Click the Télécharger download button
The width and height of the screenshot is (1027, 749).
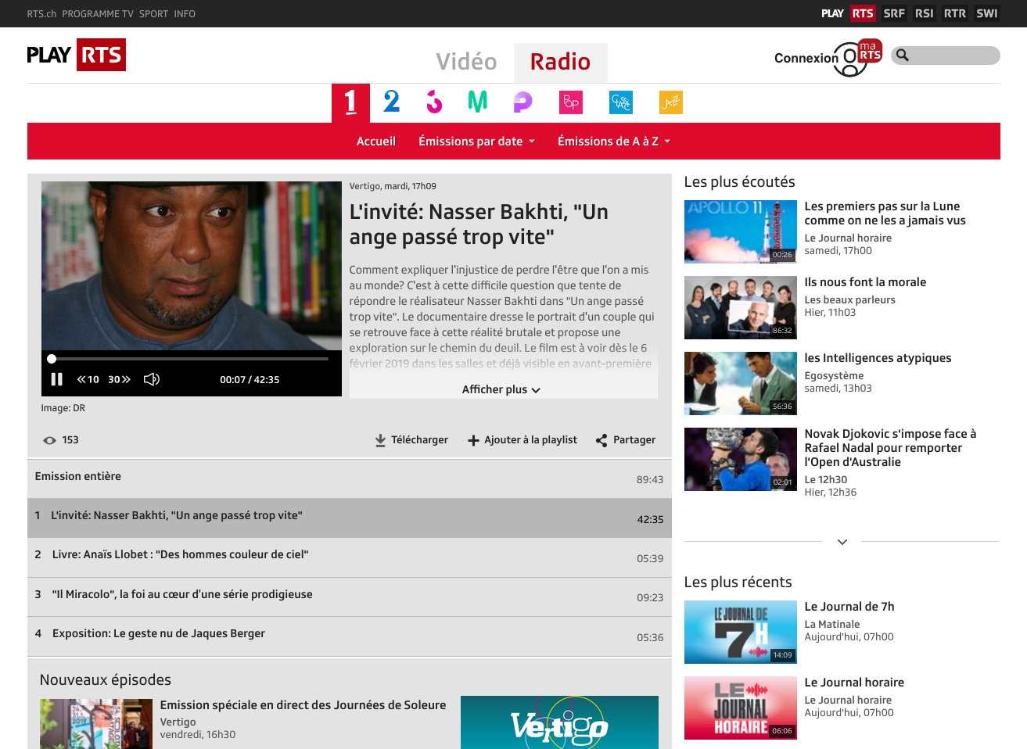[x=411, y=440]
